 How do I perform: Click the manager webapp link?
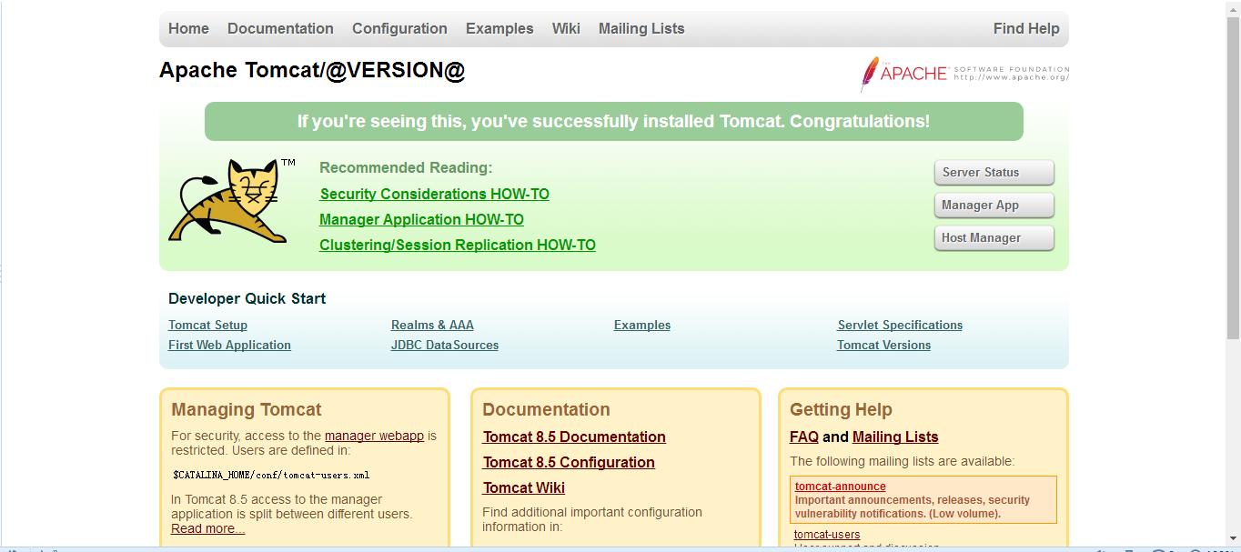(x=374, y=436)
